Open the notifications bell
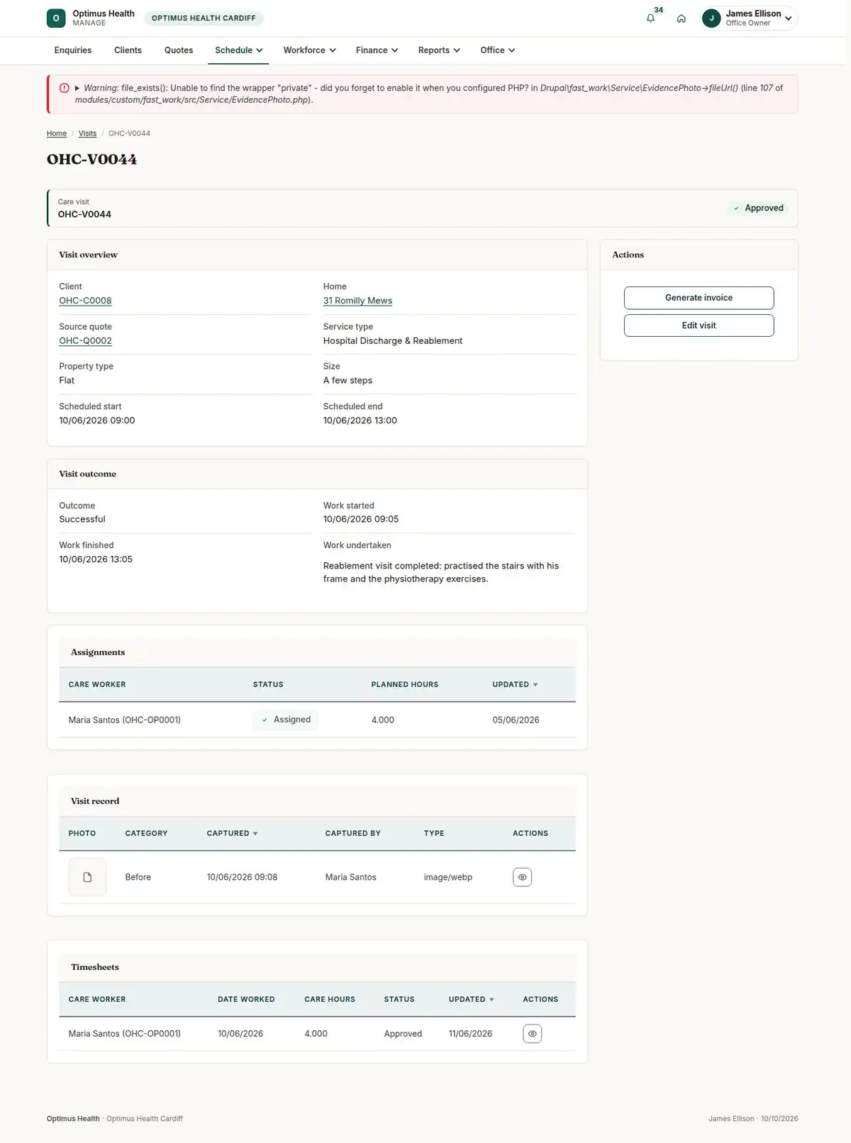851x1143 pixels. 650,18
